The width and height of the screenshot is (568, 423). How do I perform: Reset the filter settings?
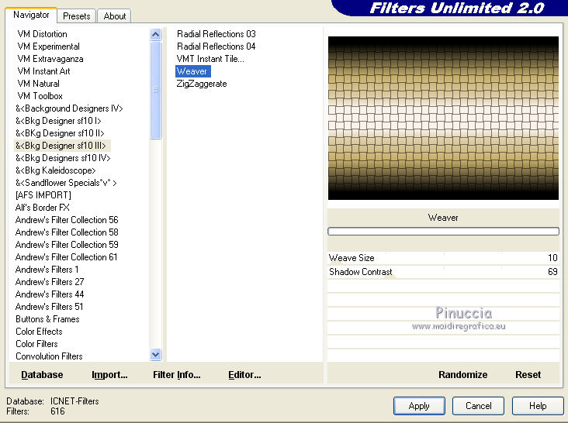[528, 374]
